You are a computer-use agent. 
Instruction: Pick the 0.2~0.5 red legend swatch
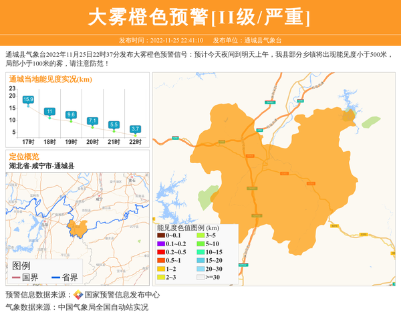coord(161,251)
